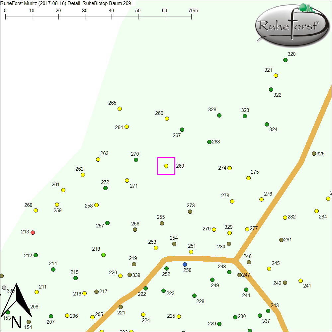Select the olive marker for tree 273
The height and width of the screenshot is (332, 332).
tap(190, 211)
